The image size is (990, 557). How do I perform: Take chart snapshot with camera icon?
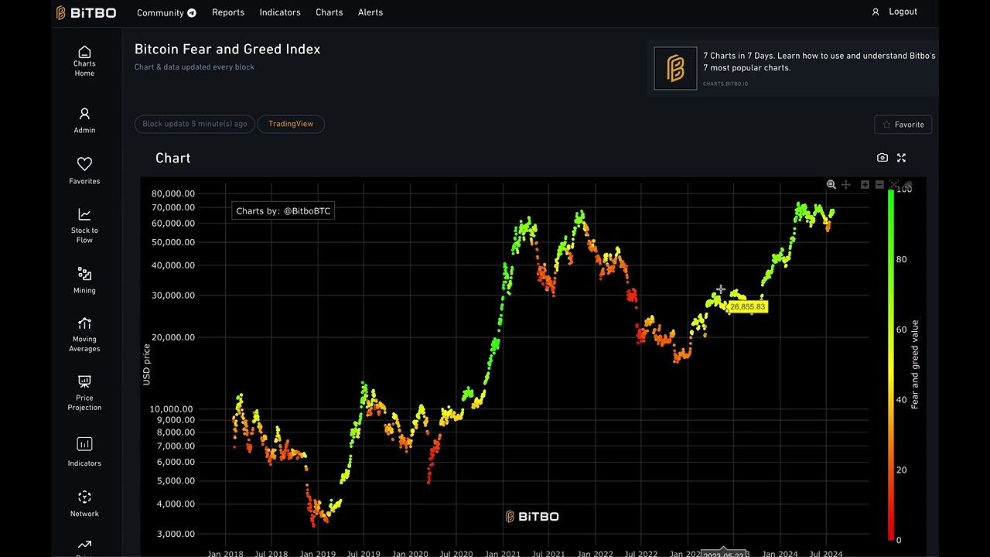pyautogui.click(x=882, y=158)
